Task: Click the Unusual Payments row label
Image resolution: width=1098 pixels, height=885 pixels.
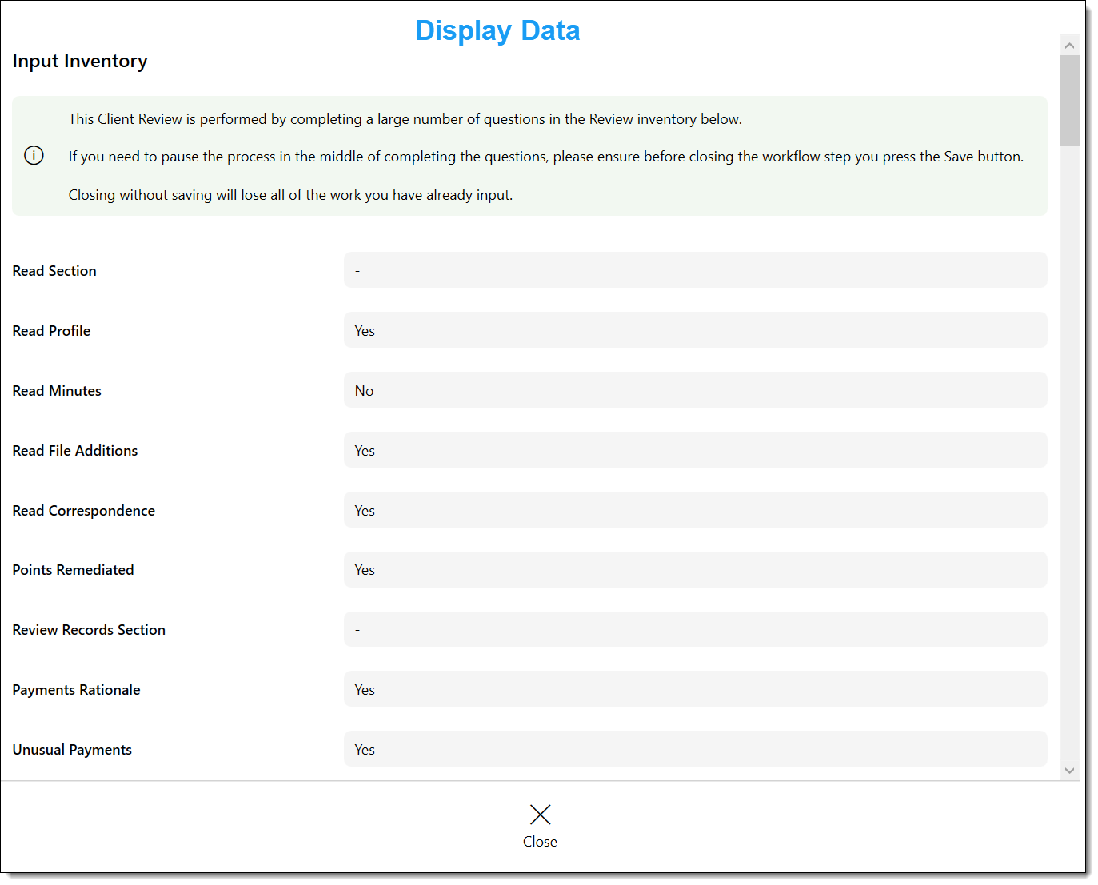Action: pos(71,749)
